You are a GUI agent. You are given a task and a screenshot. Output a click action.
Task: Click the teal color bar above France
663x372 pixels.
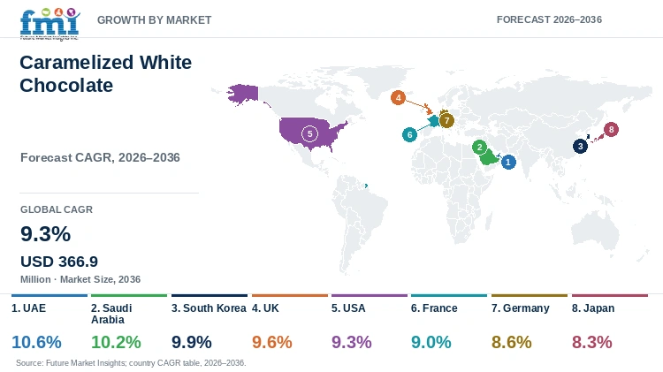448,295
